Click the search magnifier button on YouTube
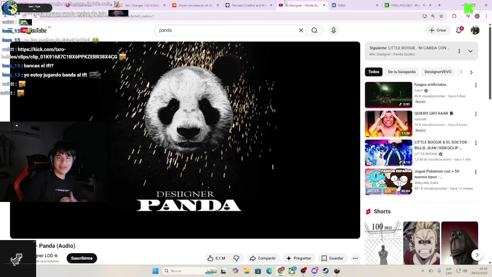This screenshot has height=277, width=492. (314, 30)
